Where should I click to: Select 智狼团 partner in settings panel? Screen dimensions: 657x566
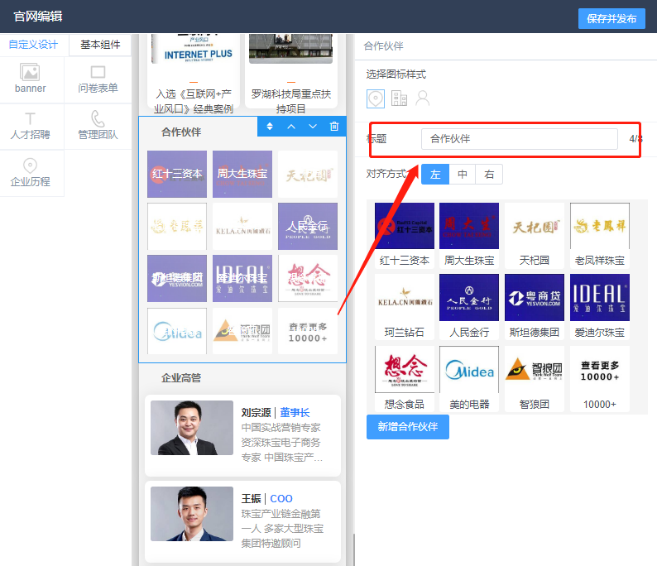click(x=535, y=378)
